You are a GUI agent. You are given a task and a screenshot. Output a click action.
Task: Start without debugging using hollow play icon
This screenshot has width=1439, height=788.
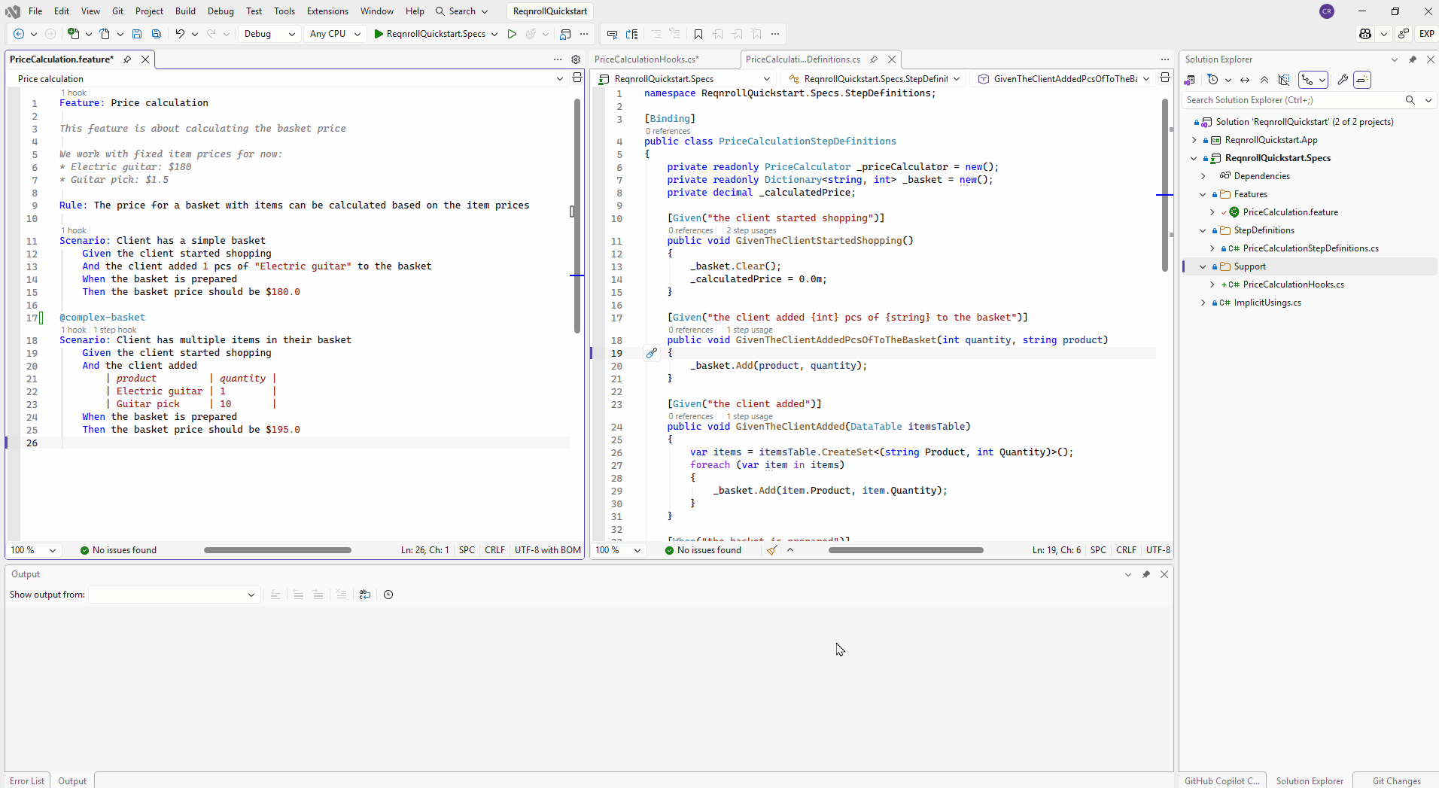click(512, 34)
